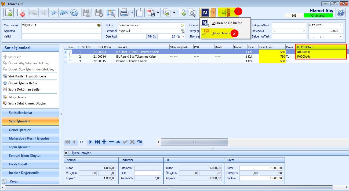Click the grid's horizontal scrollbar thumb
Screen dimensions: 349x191
[x=194, y=142]
